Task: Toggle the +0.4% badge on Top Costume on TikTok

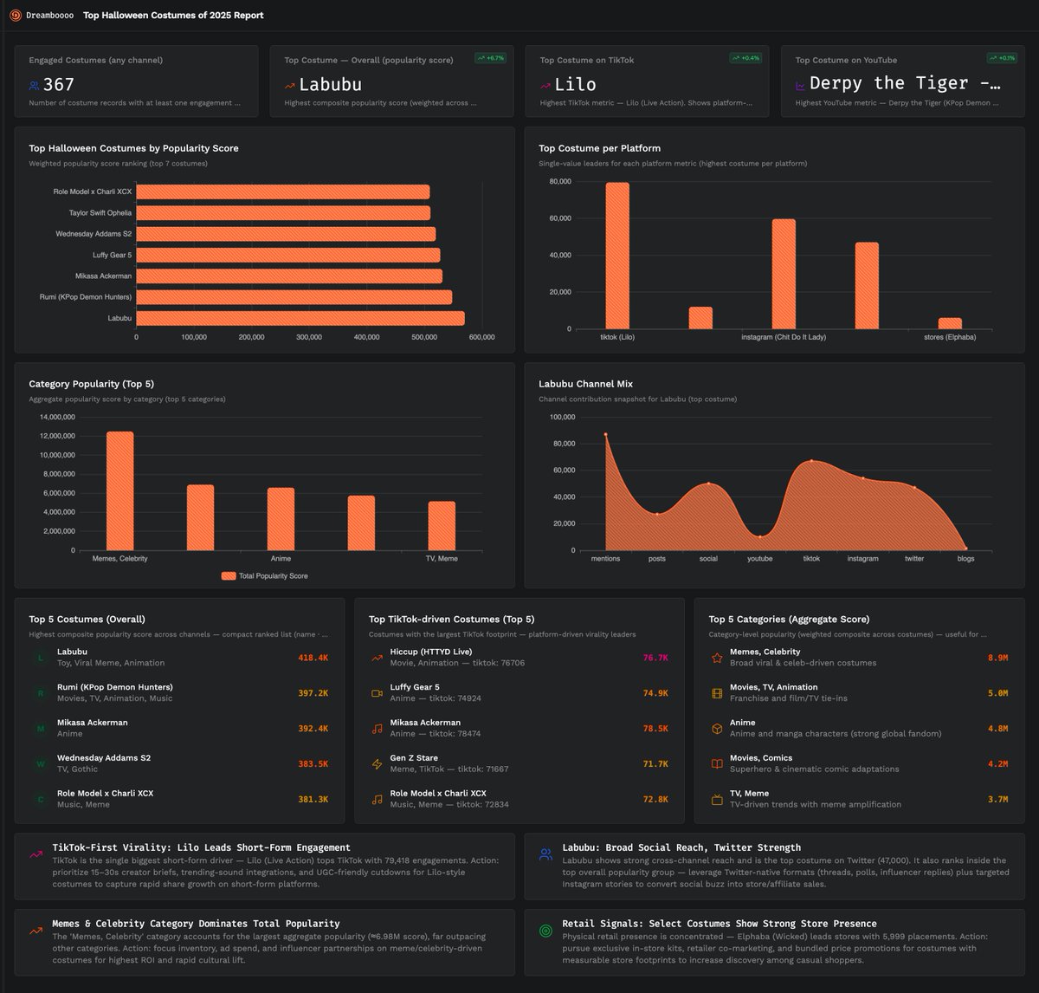Action: 745,59
